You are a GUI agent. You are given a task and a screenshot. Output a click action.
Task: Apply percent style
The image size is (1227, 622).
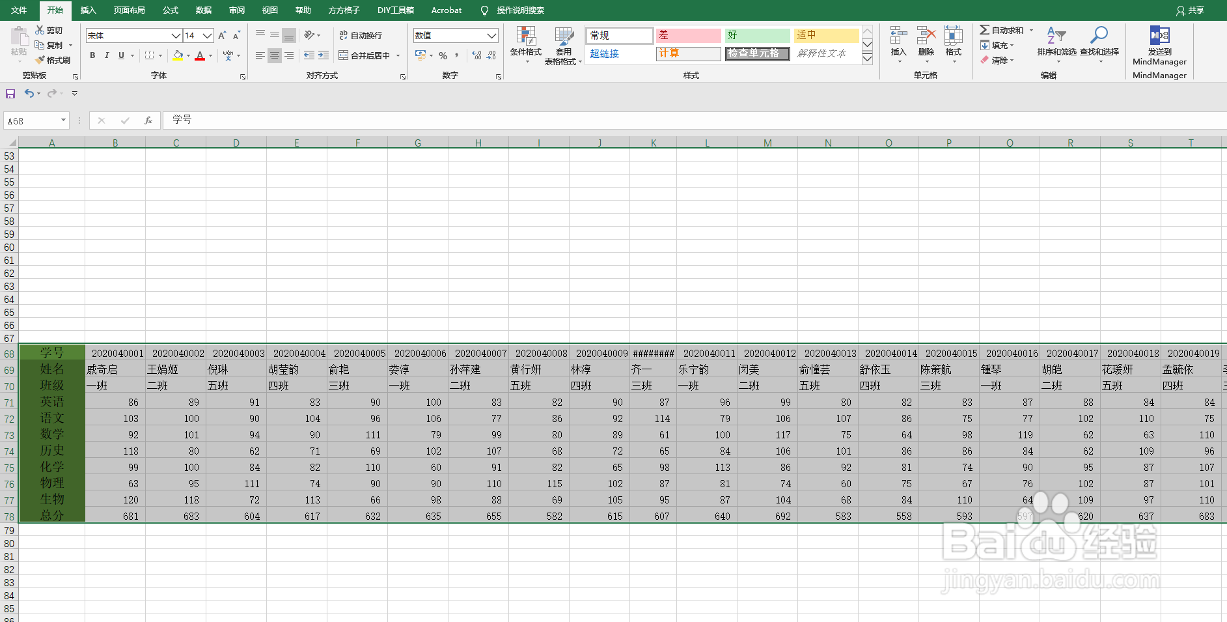tap(443, 55)
